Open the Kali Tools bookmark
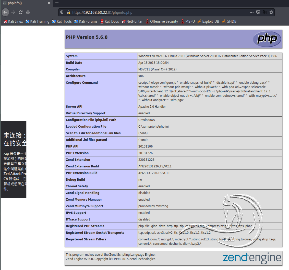Image resolution: width=289 pixels, height=270 pixels. (x=62, y=21)
